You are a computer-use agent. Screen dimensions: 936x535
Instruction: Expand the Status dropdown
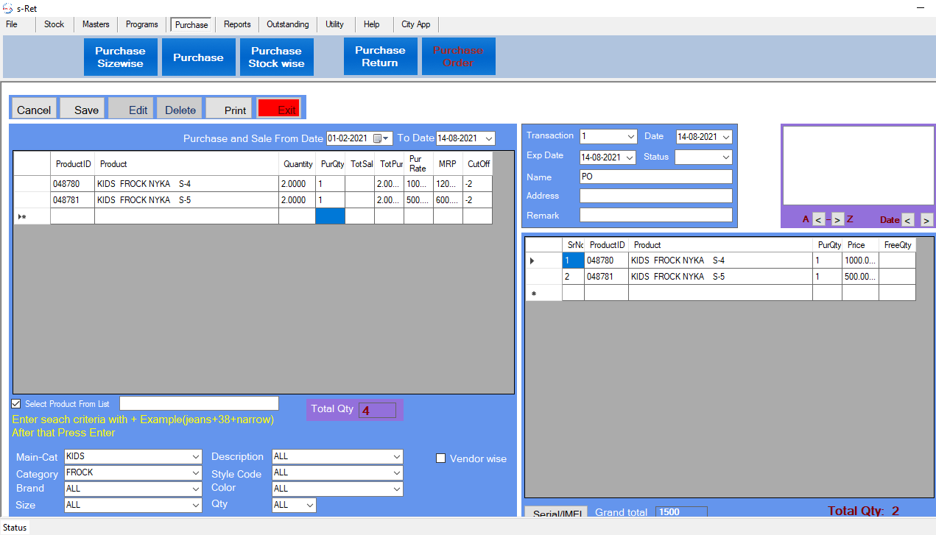click(725, 157)
